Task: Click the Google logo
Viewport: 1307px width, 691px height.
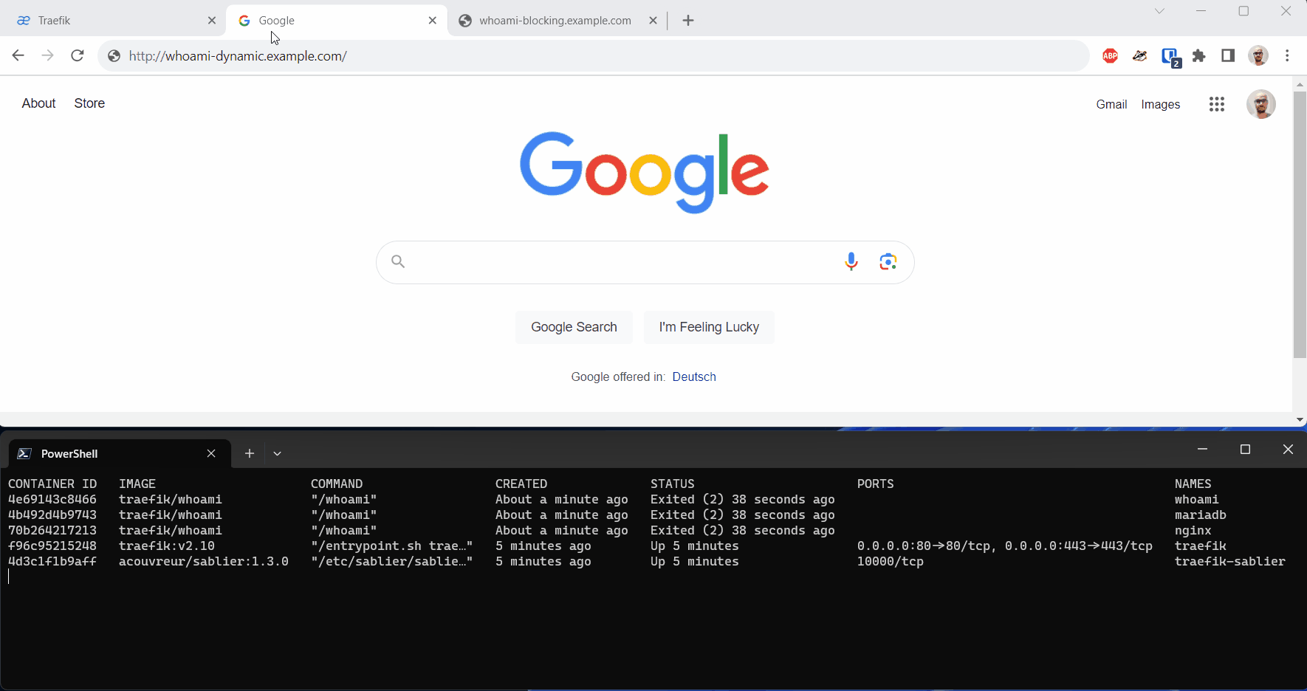Action: [645, 172]
